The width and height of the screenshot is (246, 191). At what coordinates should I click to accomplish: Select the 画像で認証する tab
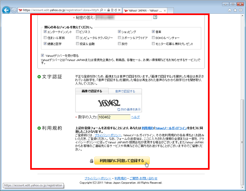(x=92, y=91)
